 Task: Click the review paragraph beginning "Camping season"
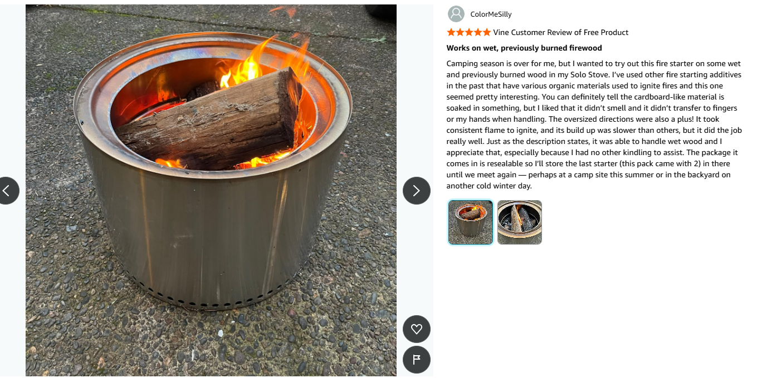click(594, 125)
